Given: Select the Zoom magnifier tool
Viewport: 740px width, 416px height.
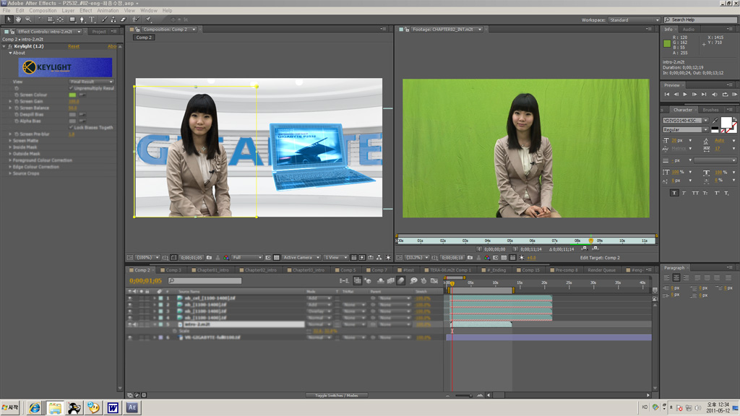Looking at the screenshot, I should [x=28, y=19].
